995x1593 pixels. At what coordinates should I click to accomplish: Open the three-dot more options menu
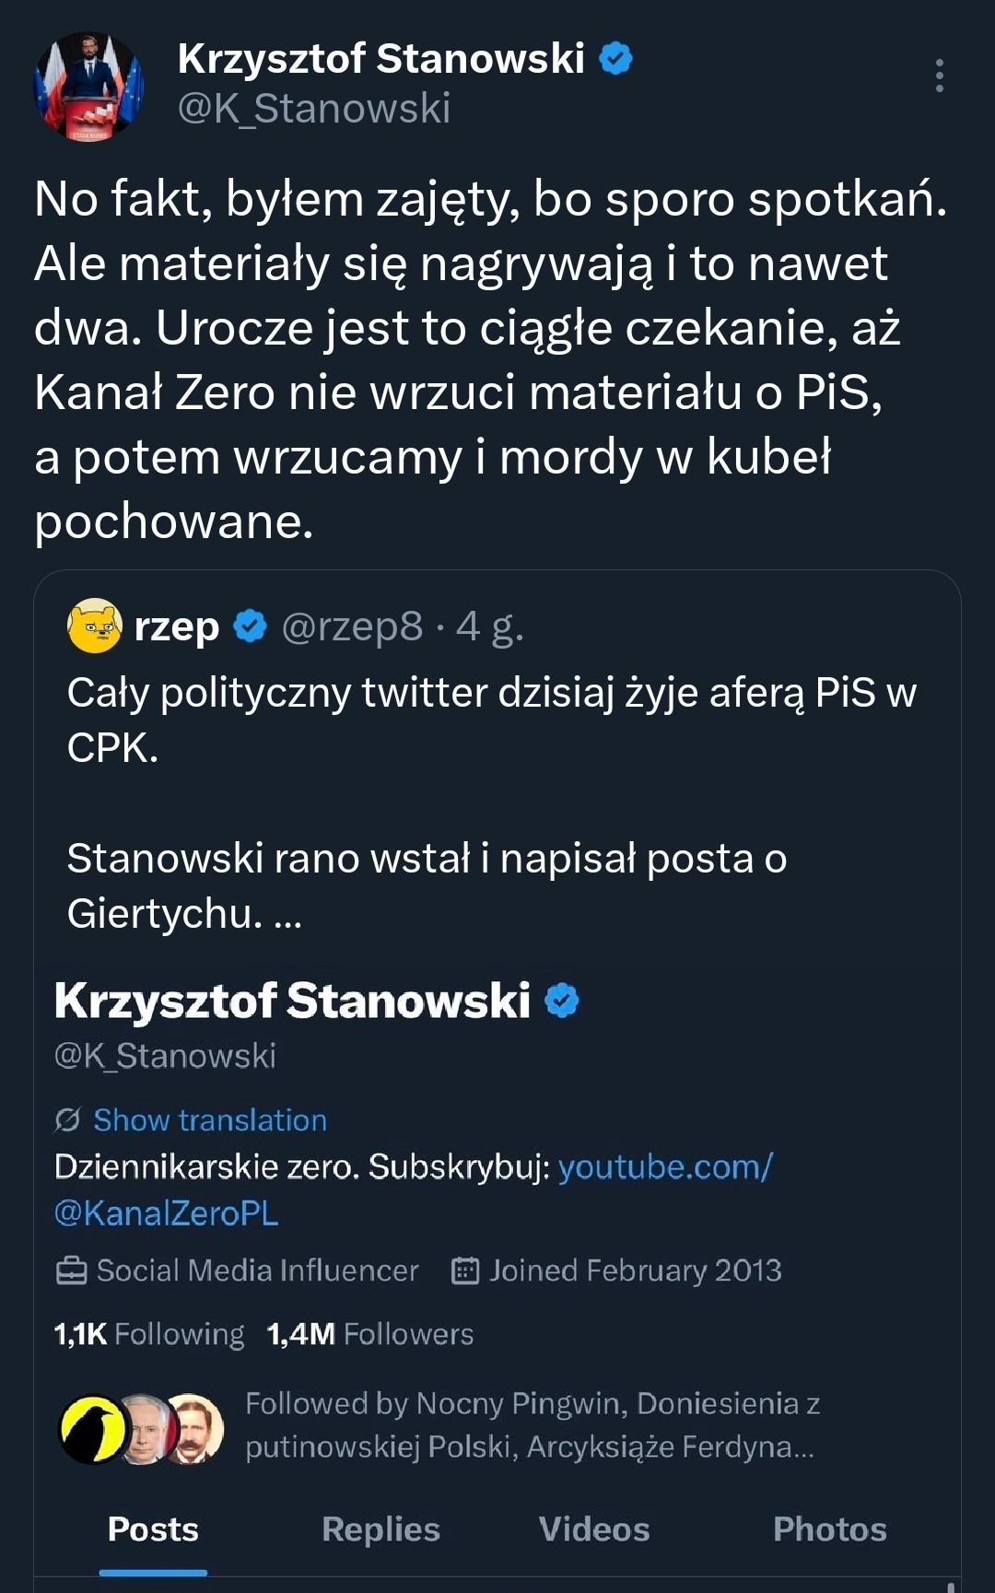tap(939, 76)
